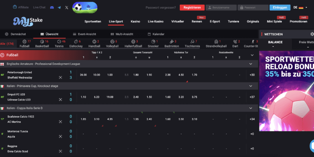Click the Einloggen button
Screen dimensions: 314x157
[x=280, y=7]
